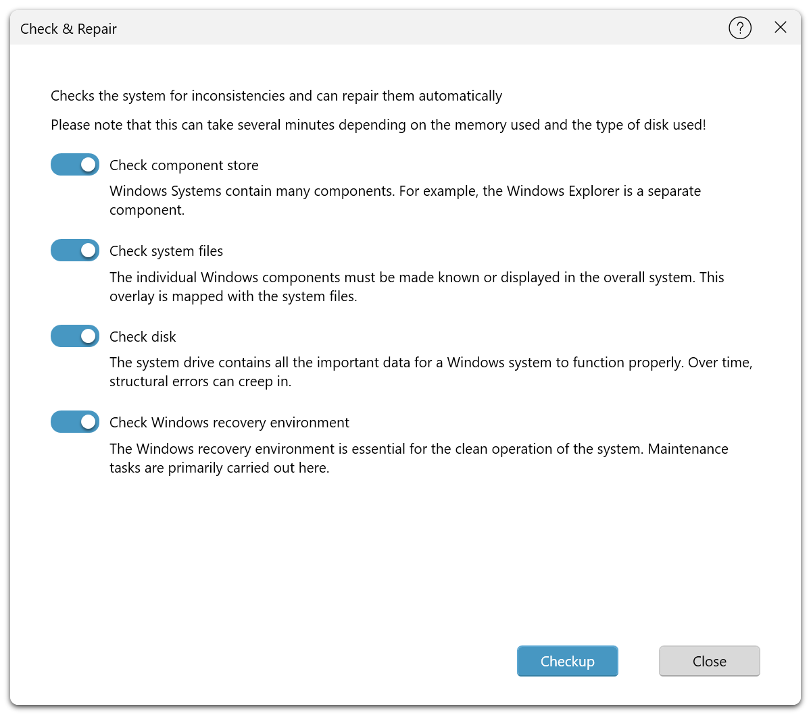Click the "Check Windows recovery environment" label

[229, 423]
